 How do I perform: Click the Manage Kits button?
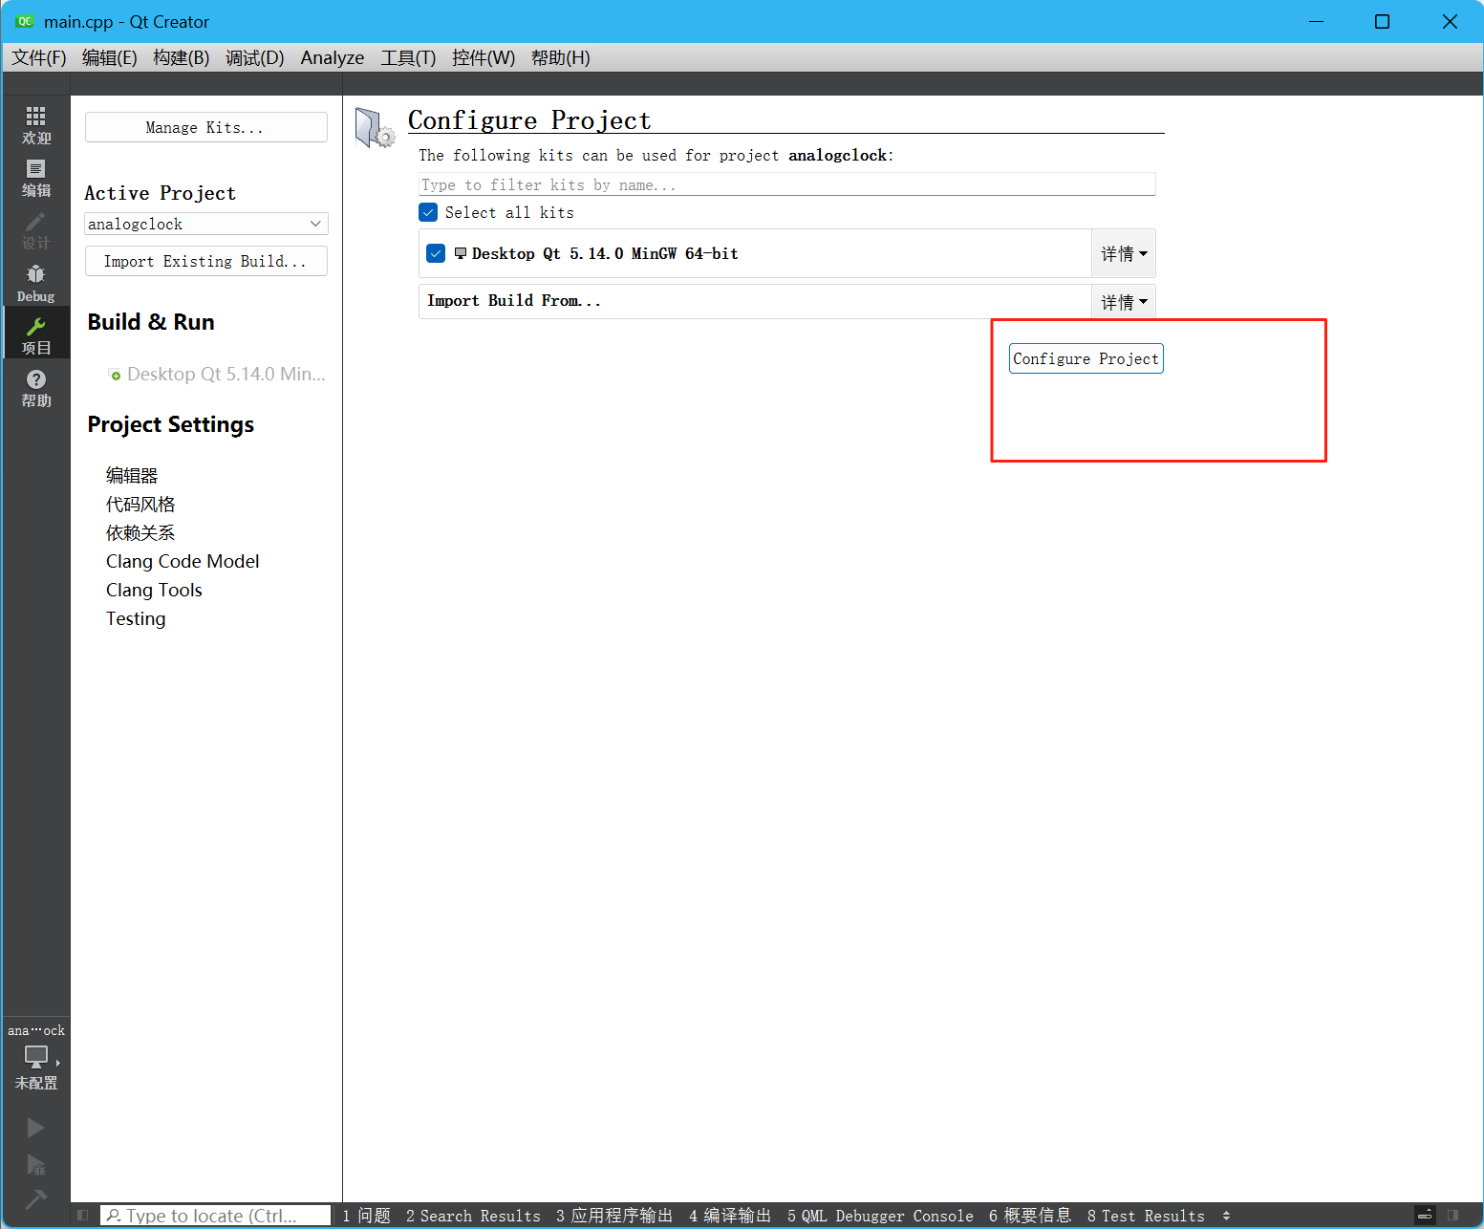coord(206,127)
